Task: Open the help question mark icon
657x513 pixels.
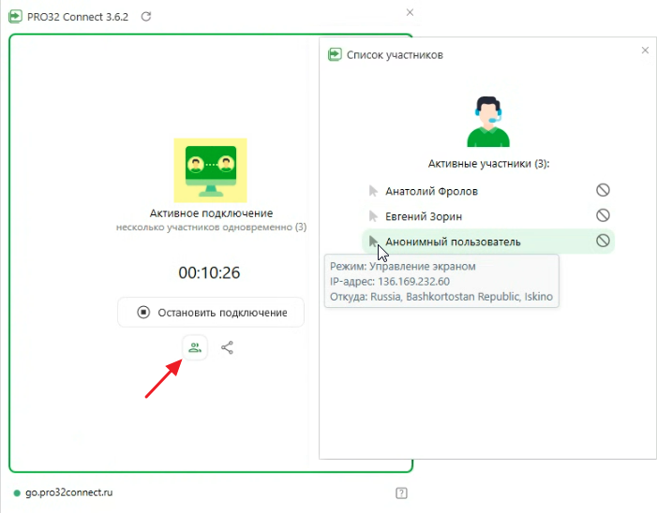Action: point(401,493)
